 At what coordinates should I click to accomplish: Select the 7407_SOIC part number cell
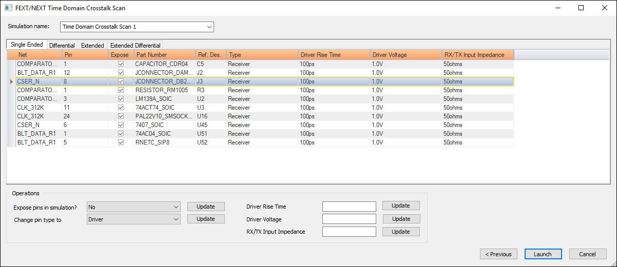coord(165,125)
